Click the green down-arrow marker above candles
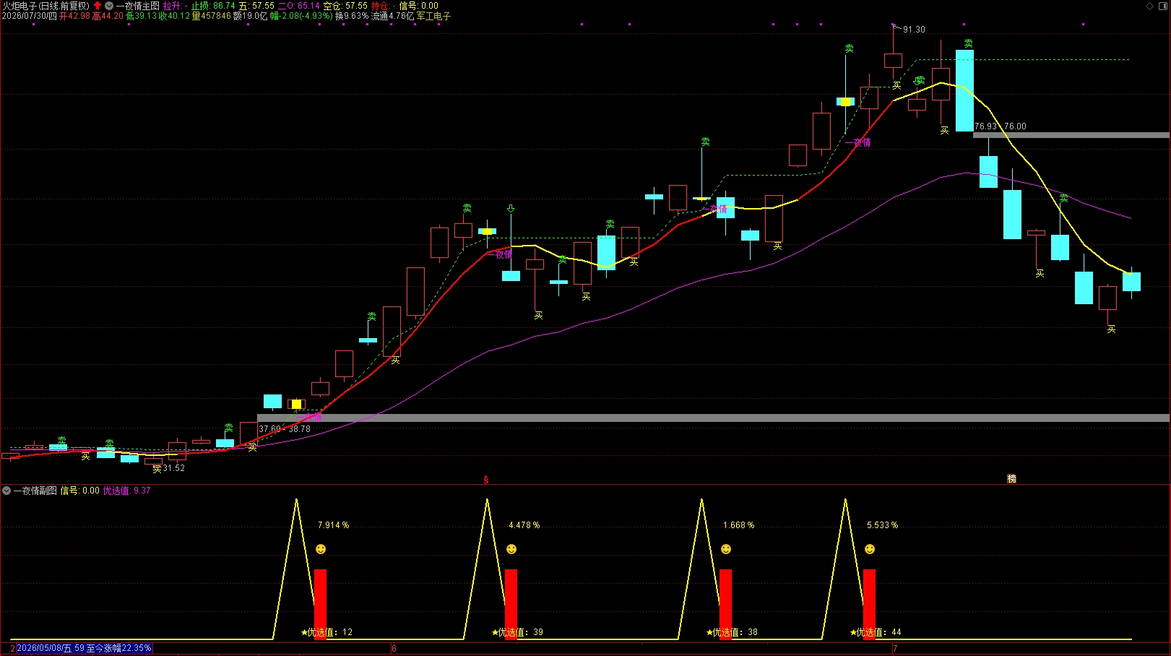The width and height of the screenshot is (1171, 656). coord(511,209)
